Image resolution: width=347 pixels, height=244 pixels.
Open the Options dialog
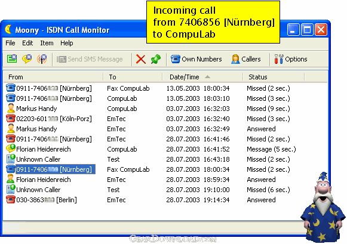pyautogui.click(x=291, y=59)
